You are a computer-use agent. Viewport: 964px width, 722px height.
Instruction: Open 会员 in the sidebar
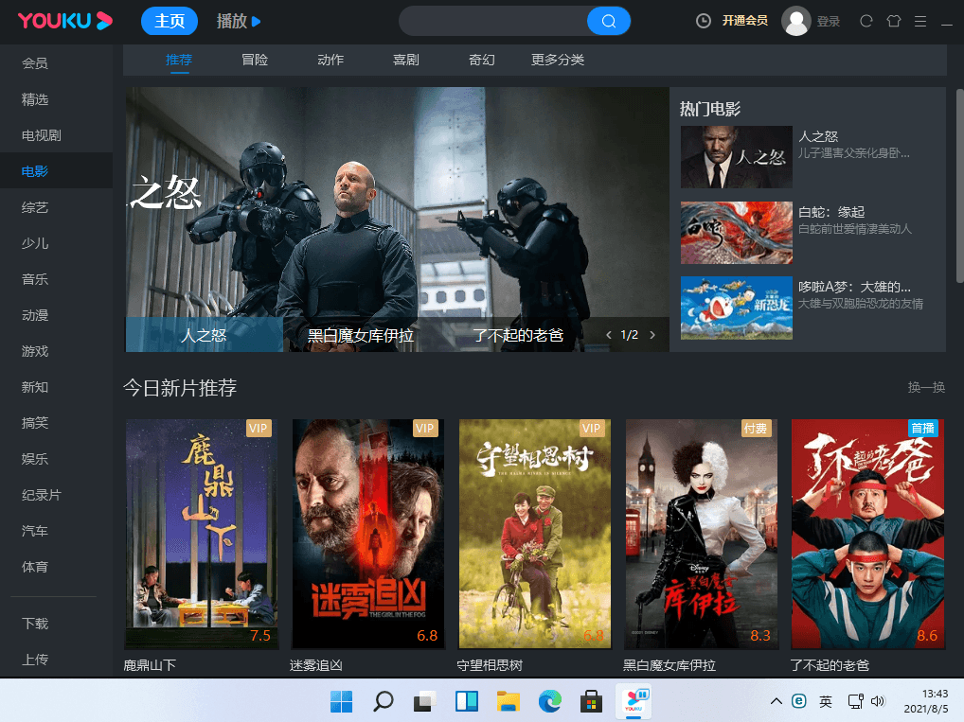35,63
